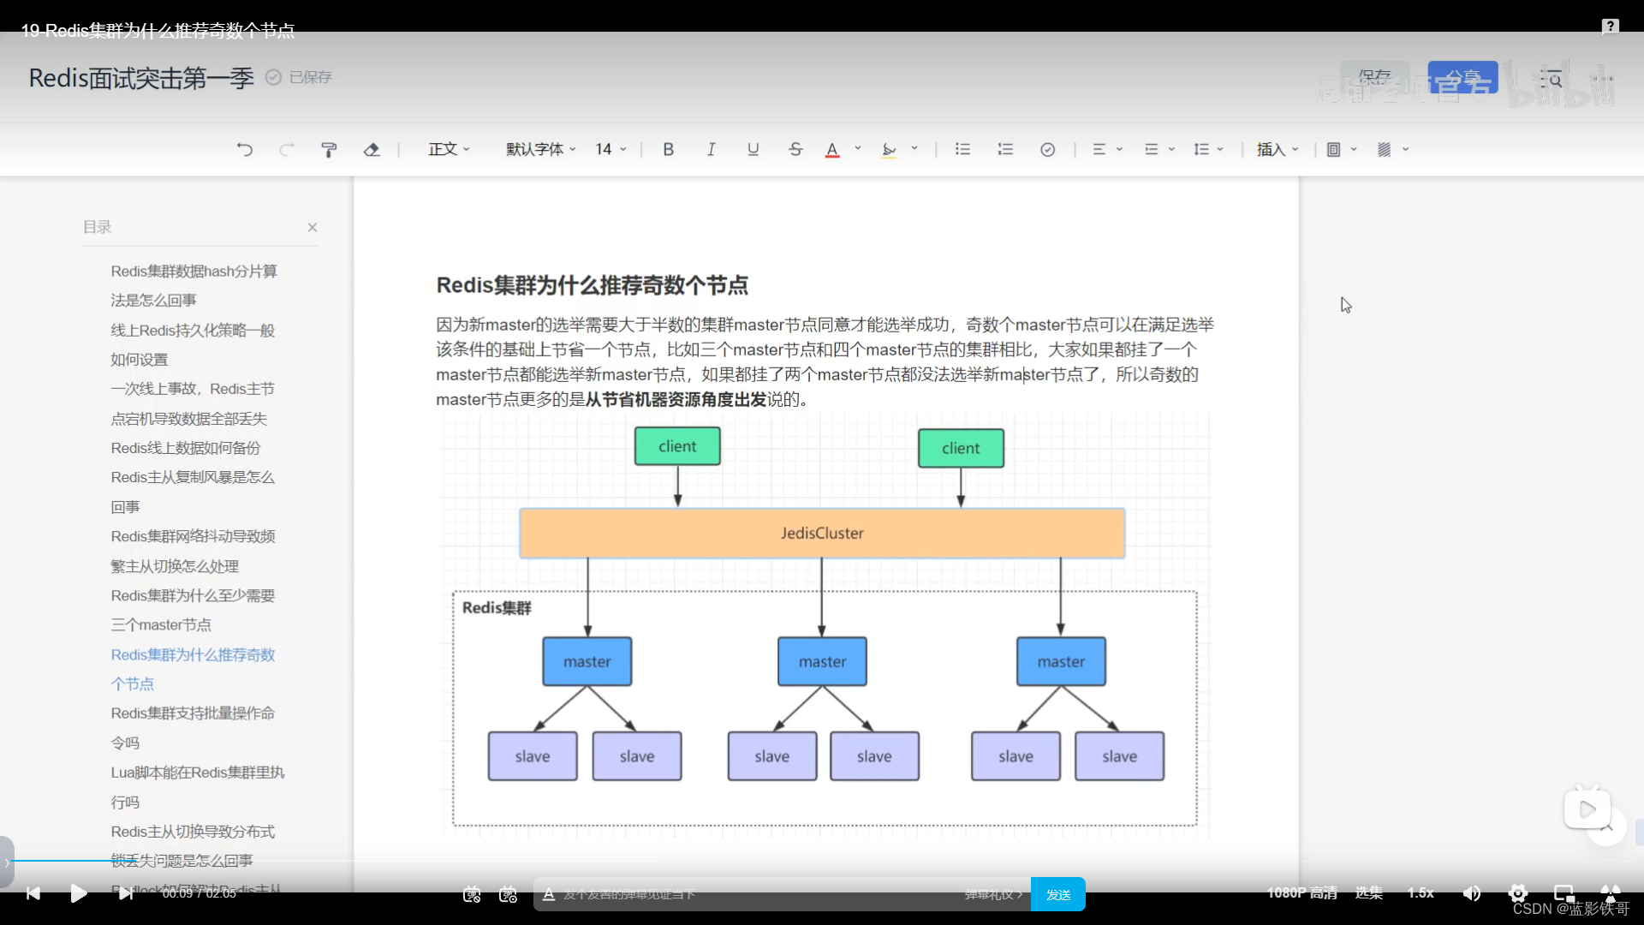Click the document title Redis面试突击第一季
This screenshot has width=1644, height=925.
point(141,78)
